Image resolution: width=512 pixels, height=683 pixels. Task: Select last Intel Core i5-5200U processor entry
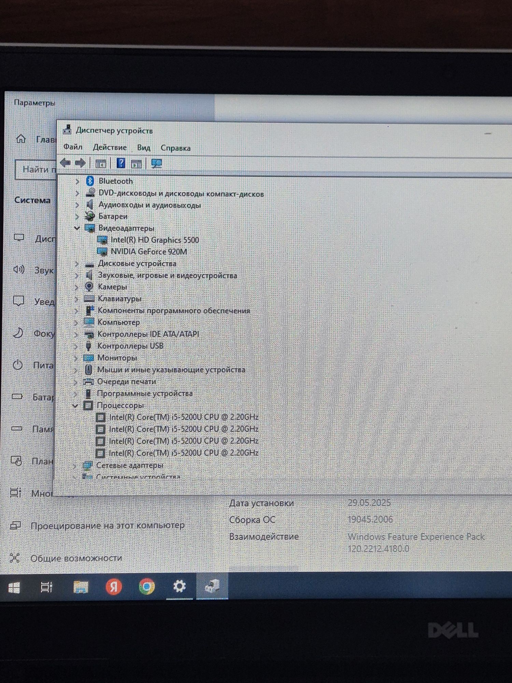184,453
